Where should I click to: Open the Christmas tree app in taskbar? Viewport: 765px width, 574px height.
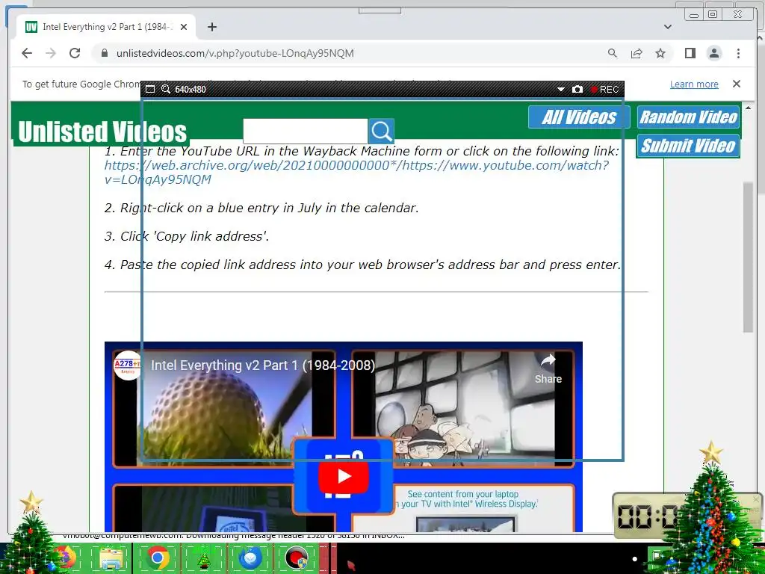point(203,558)
